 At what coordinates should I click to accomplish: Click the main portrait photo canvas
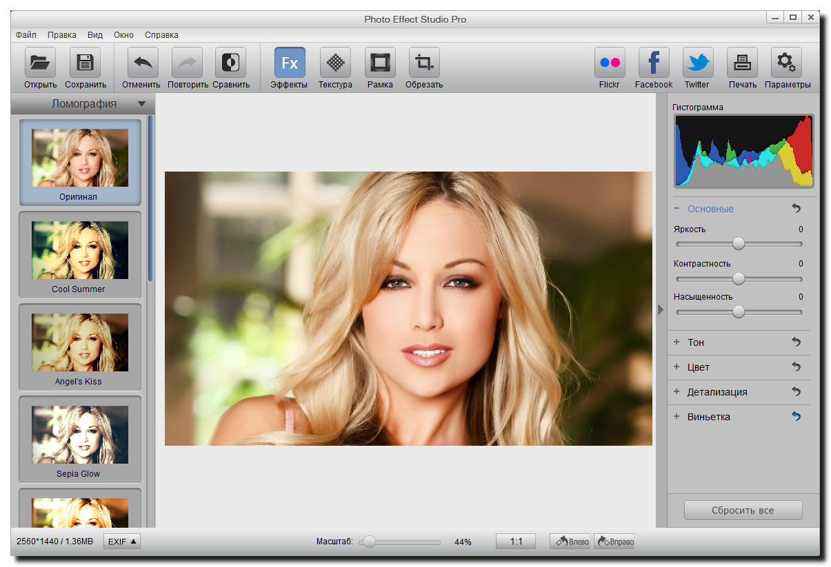click(408, 309)
